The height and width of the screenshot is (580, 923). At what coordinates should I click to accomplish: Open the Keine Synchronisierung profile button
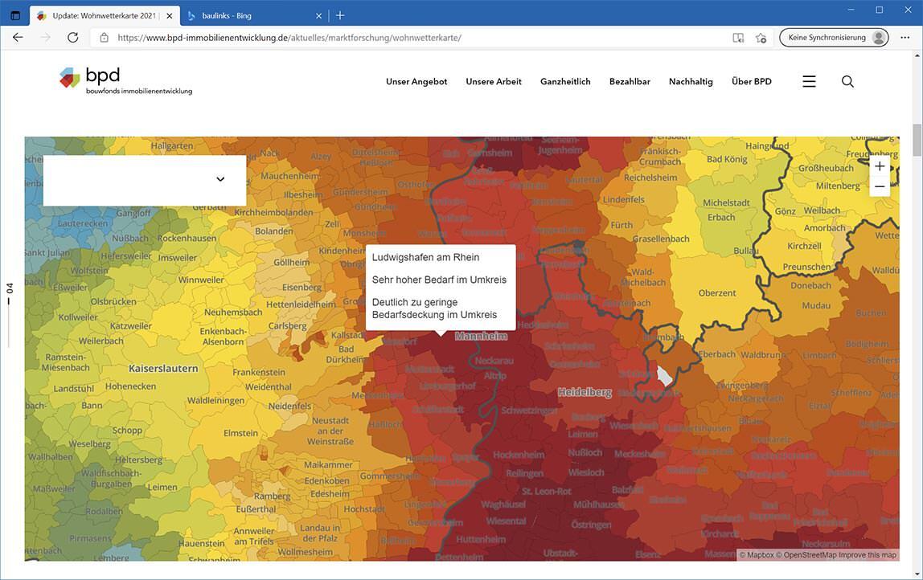click(834, 38)
